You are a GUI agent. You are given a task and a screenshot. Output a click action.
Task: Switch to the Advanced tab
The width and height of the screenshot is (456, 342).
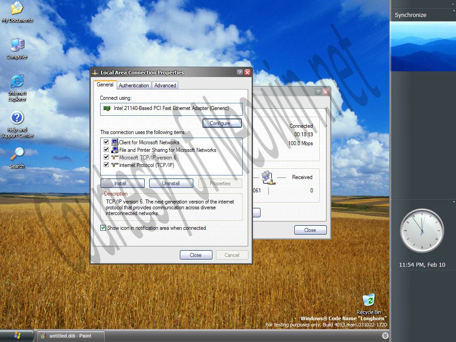(x=165, y=85)
